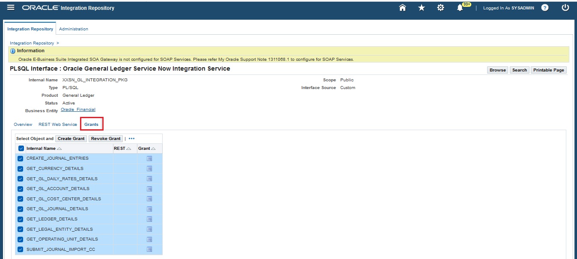Sort by the Grant column
This screenshot has height=259, width=577.
pos(147,149)
